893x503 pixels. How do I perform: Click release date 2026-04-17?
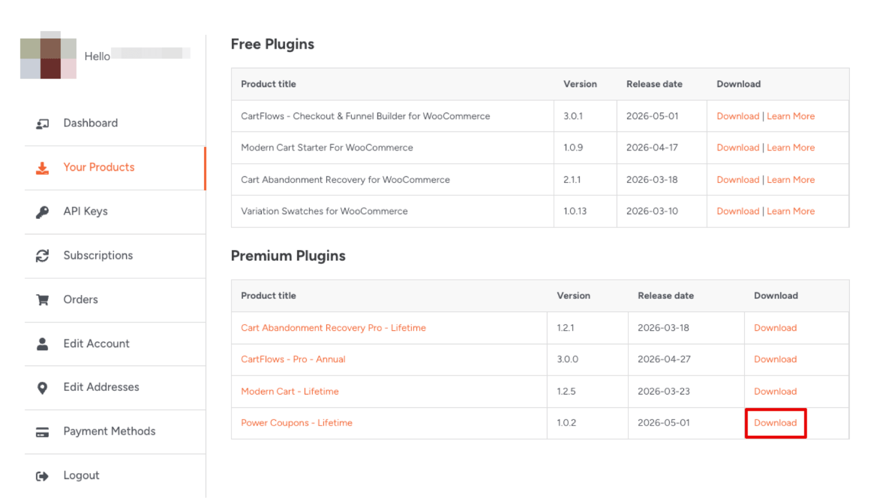652,148
